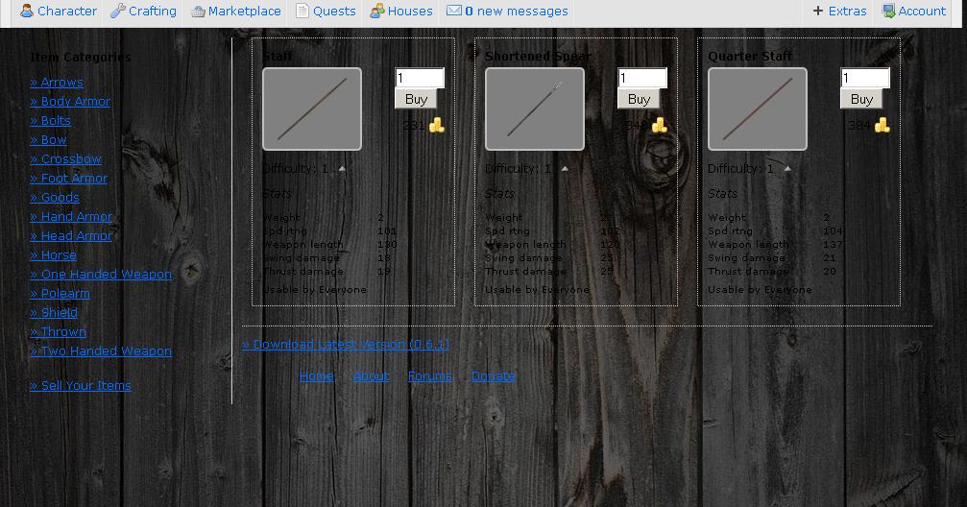This screenshot has width=967, height=507.
Task: Expand the Staff difficulty arrow
Action: [342, 169]
